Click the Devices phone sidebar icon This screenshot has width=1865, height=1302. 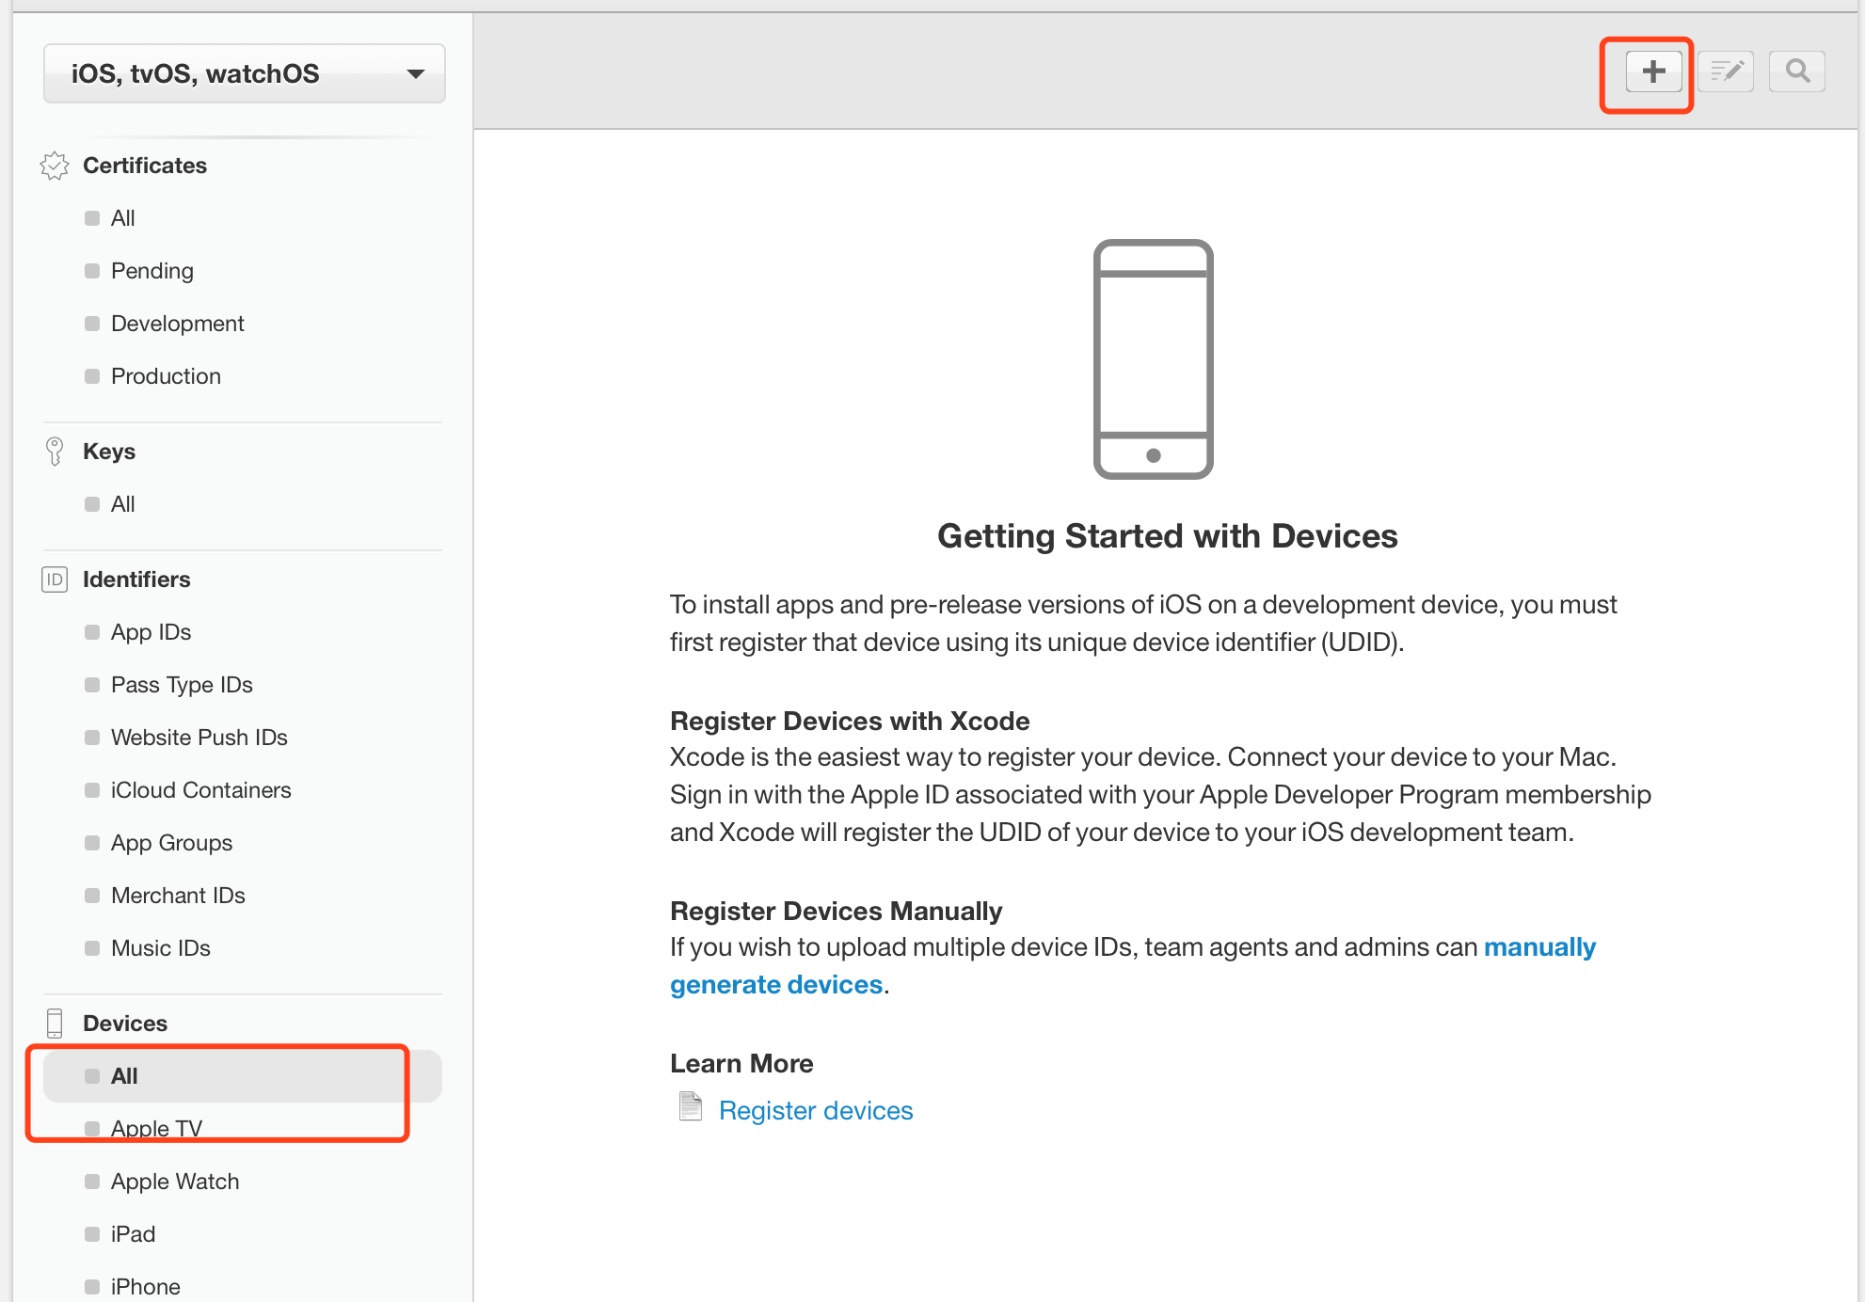tap(55, 1023)
